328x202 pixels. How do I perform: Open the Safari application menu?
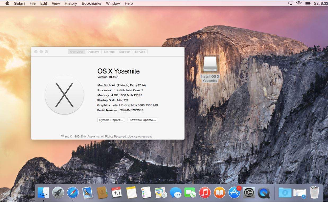[x=19, y=3]
